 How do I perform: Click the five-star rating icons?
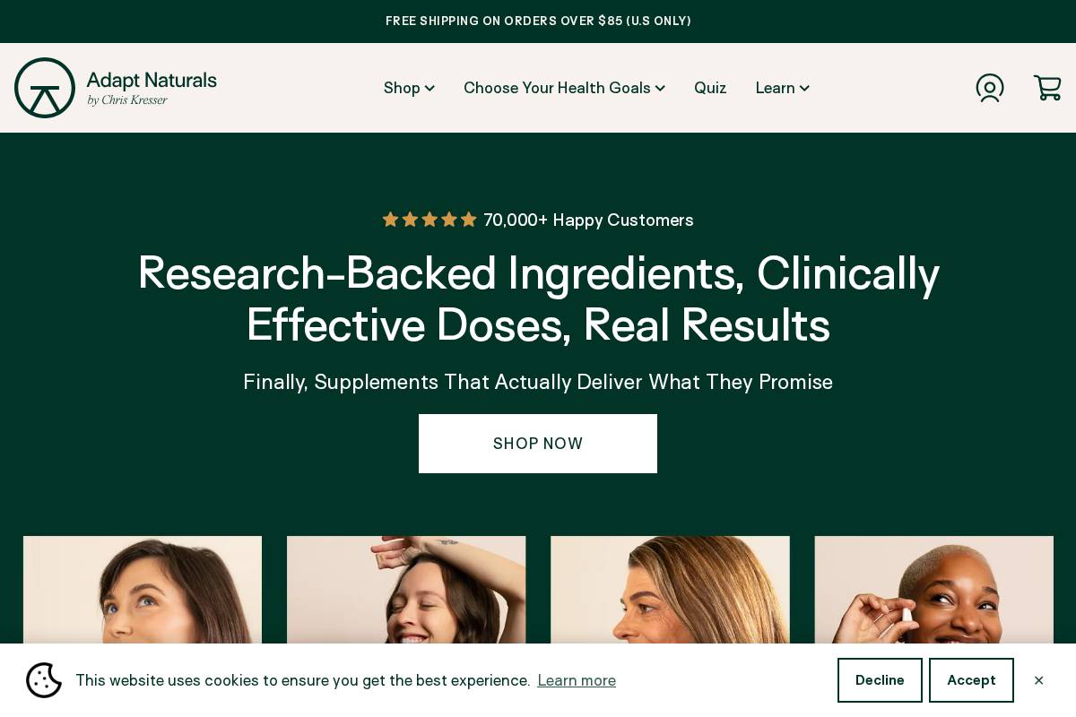pyautogui.click(x=430, y=220)
